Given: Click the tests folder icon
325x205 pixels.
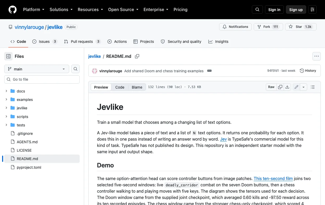Looking at the screenshot, I should 13,125.
